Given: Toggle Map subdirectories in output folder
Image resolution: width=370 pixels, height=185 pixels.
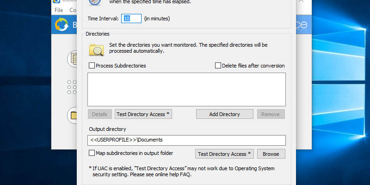Looking at the screenshot, I should [x=92, y=153].
